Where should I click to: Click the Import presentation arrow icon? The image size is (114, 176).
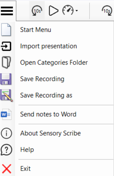(6, 46)
